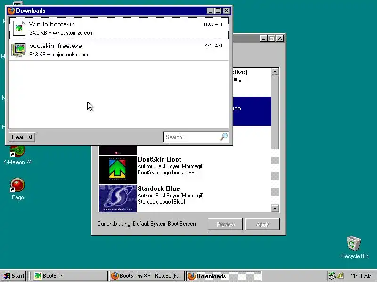Click the bootskin_free.exe installer icon
Screen dimensions: 377x282
click(x=18, y=50)
